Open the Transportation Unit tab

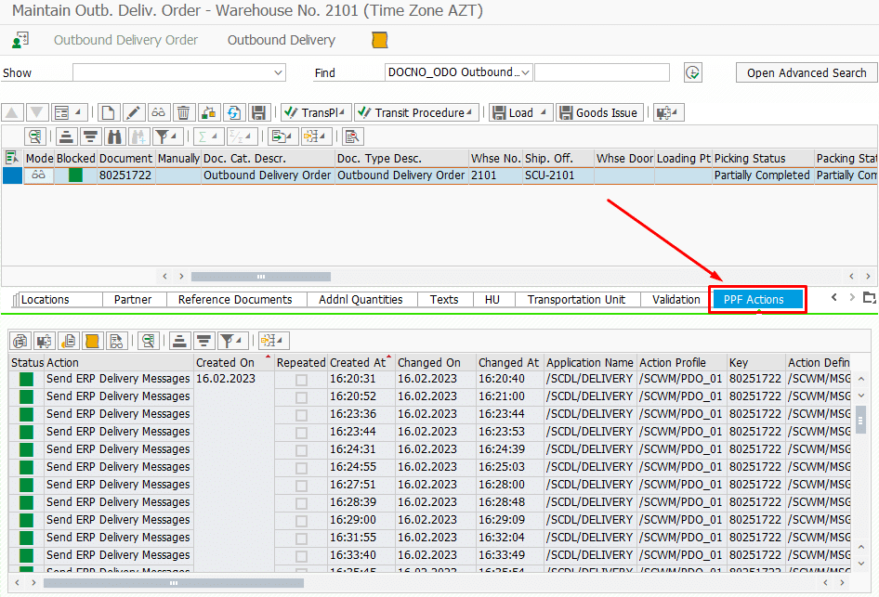[576, 299]
